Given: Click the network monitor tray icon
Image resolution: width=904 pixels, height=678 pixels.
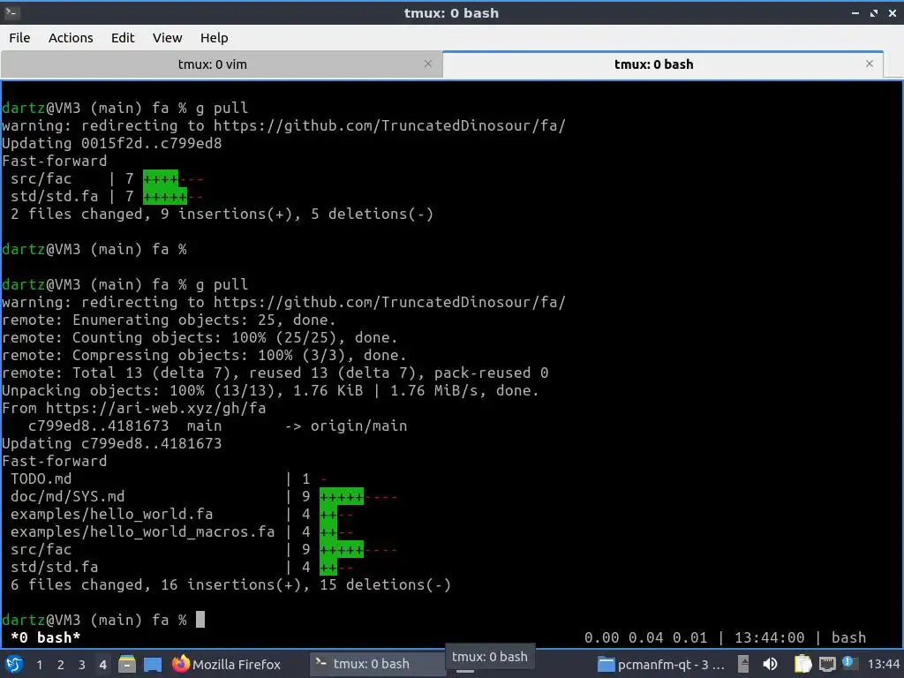Looking at the screenshot, I should coord(827,664).
